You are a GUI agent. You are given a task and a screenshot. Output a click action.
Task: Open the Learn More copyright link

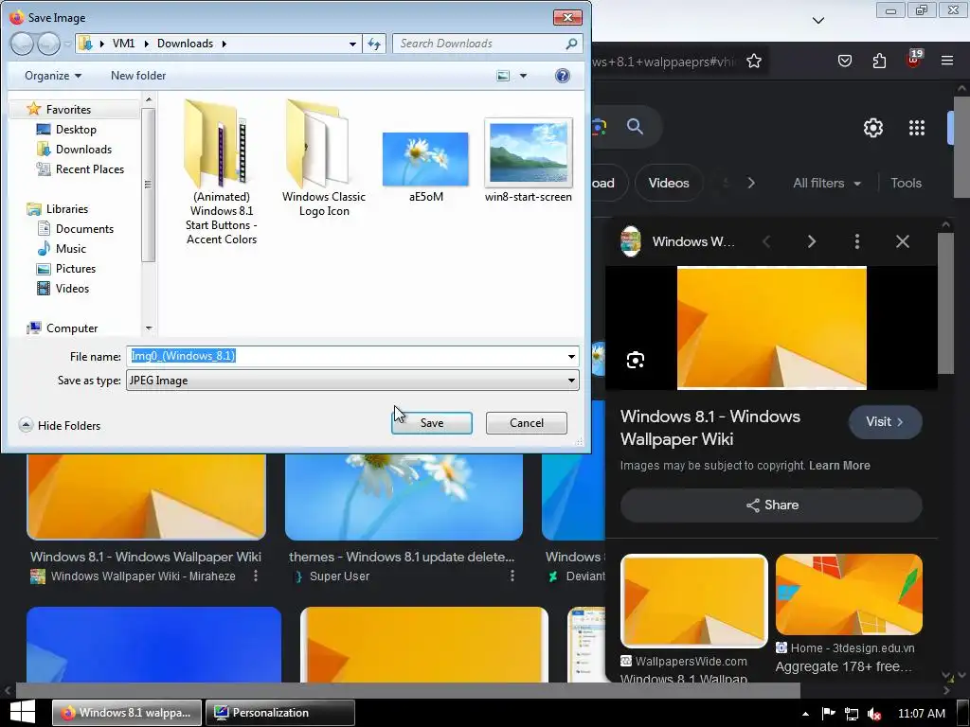pos(839,466)
